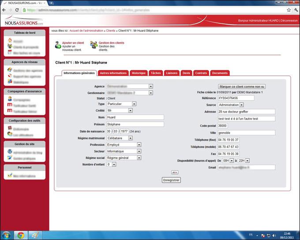The height and width of the screenshot is (240, 300).
Task: Click into the Nom field containing Huard
Action: (x=135, y=117)
